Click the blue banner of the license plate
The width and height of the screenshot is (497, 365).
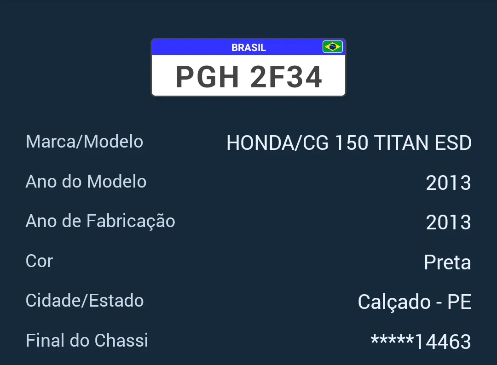(x=248, y=47)
